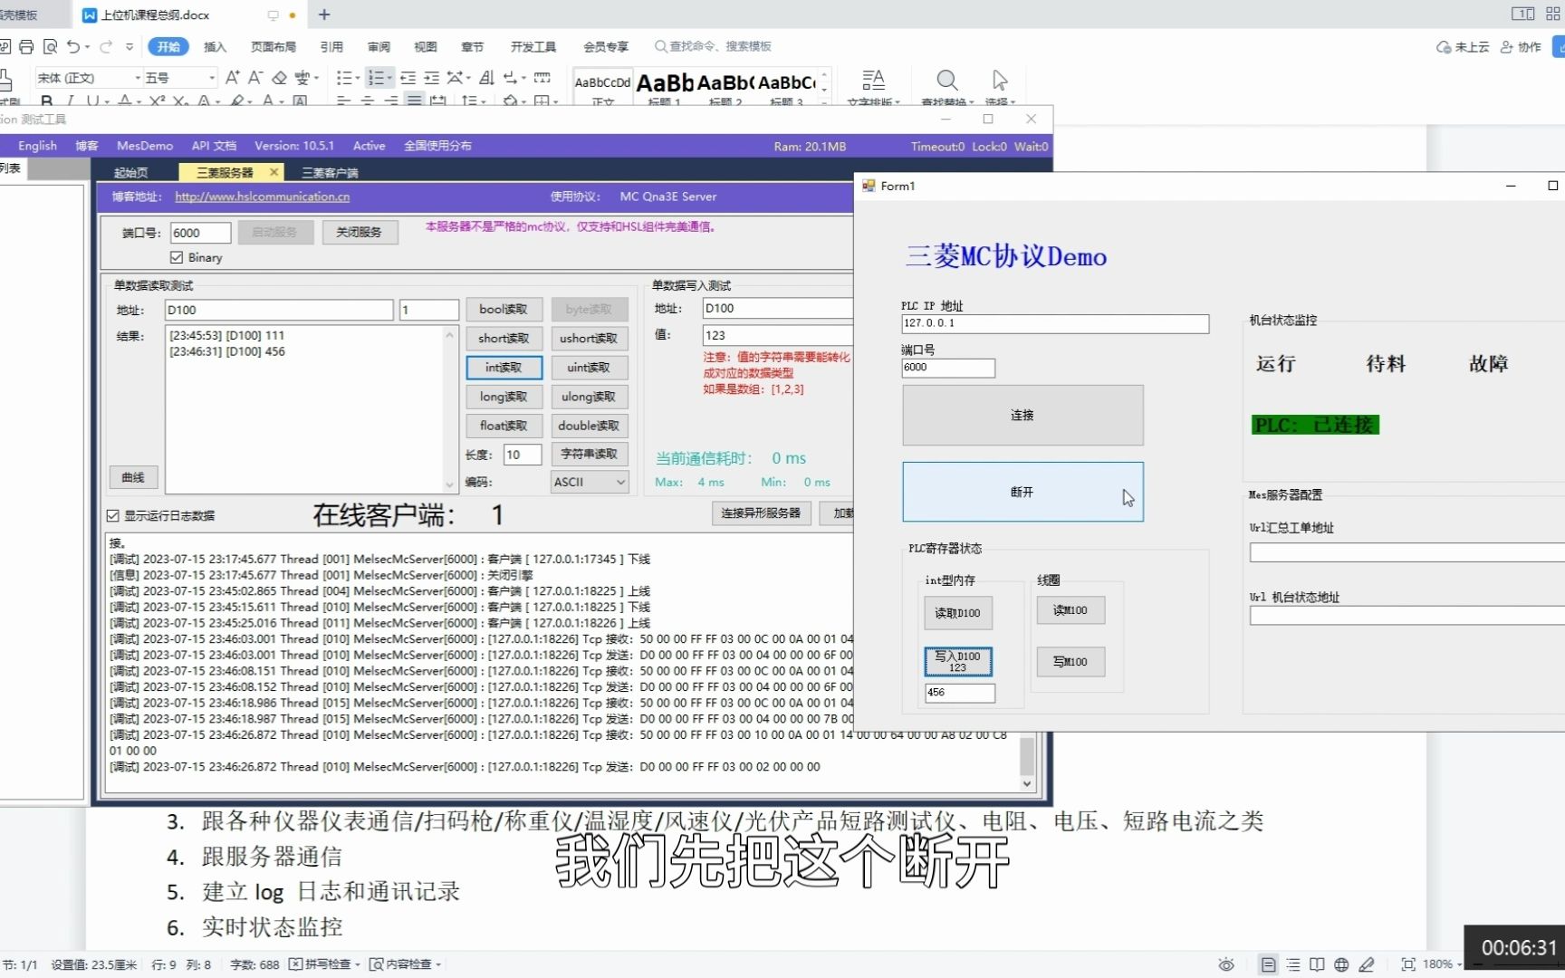Click the text layout icon in ribbon

(x=873, y=80)
